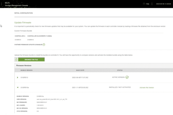Select the Initial Configuration heading

[23, 13]
